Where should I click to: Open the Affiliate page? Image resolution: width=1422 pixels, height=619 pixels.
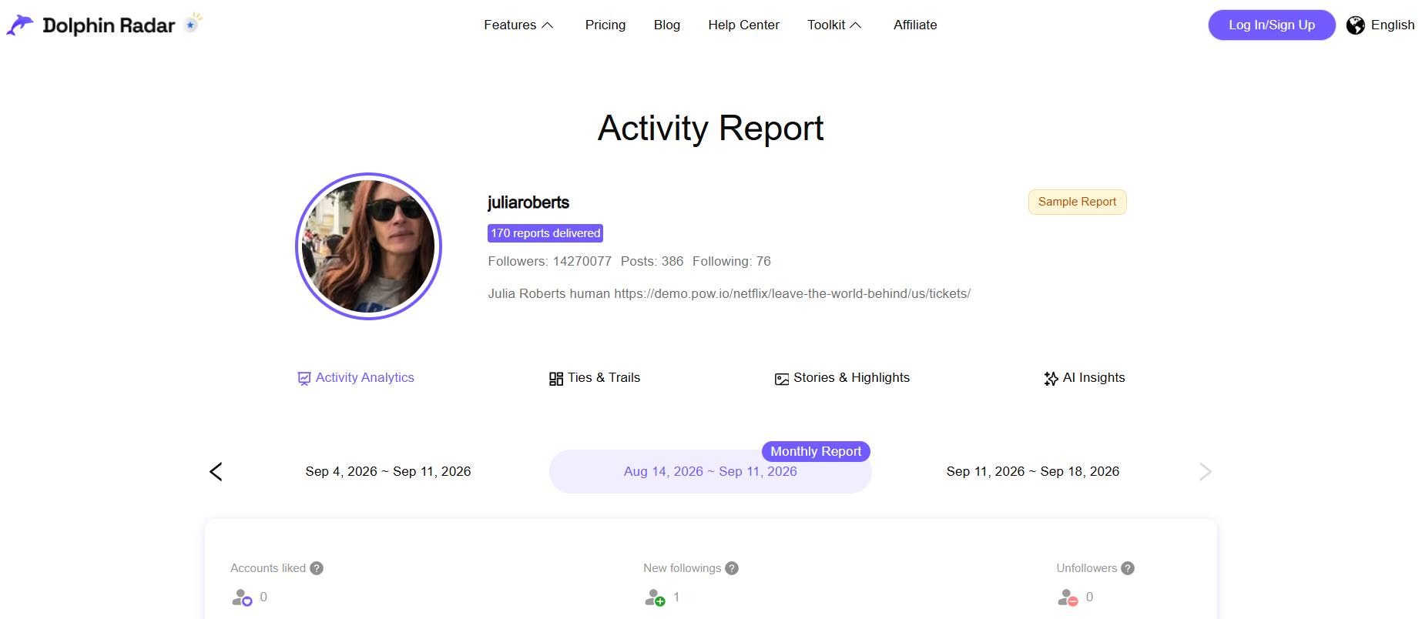click(x=915, y=25)
